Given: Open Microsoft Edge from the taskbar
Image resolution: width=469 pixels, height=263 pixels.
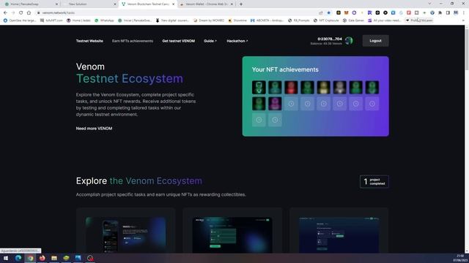Looking at the screenshot, I should pos(18,258).
